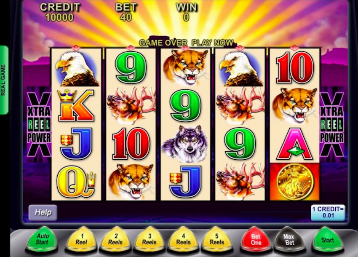Click the 1 CREDIT = 0.01 denomination box
Screen dimensions: 358x257
point(328,213)
